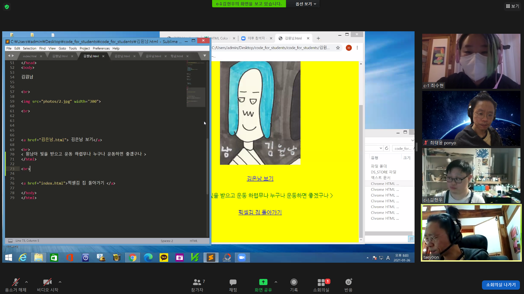Open Sublime Text Find menu
The image size is (524, 294).
pos(42,48)
